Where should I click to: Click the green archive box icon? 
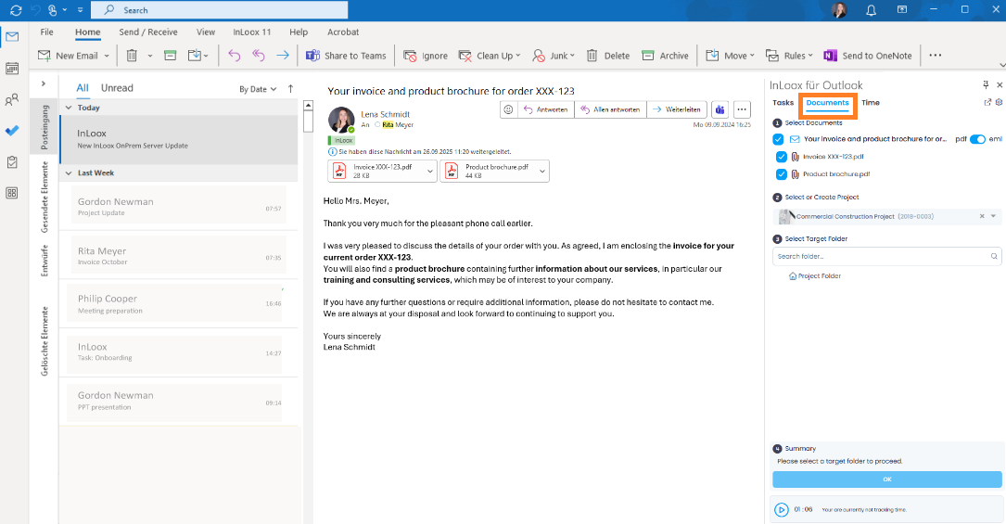(x=170, y=56)
